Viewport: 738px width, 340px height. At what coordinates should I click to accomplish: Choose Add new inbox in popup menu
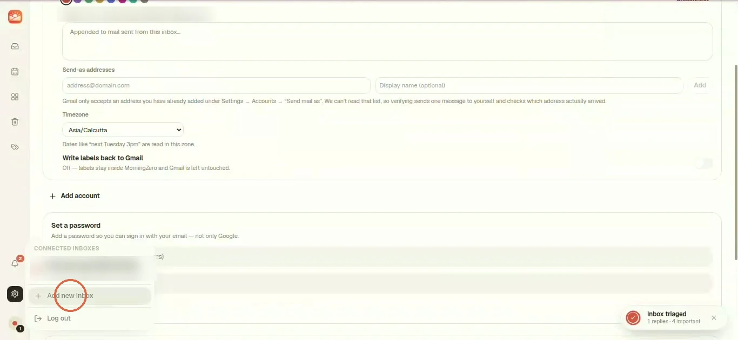coord(90,296)
